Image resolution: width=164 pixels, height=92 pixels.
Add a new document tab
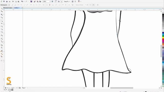tap(22, 8)
